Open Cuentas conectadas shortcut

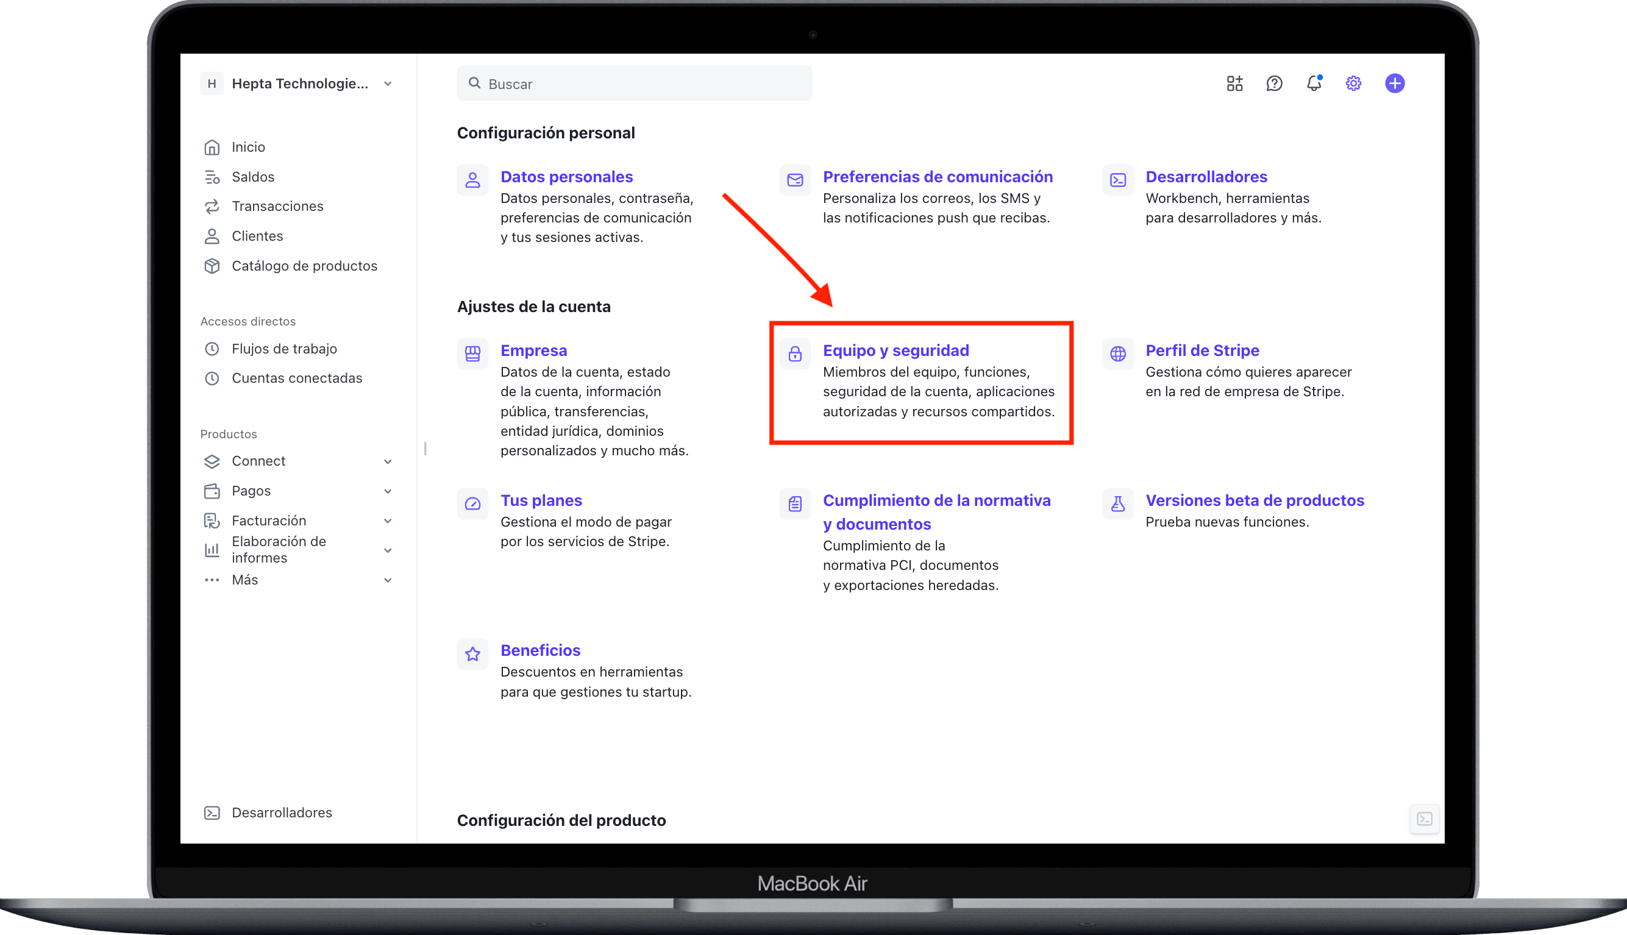(296, 379)
